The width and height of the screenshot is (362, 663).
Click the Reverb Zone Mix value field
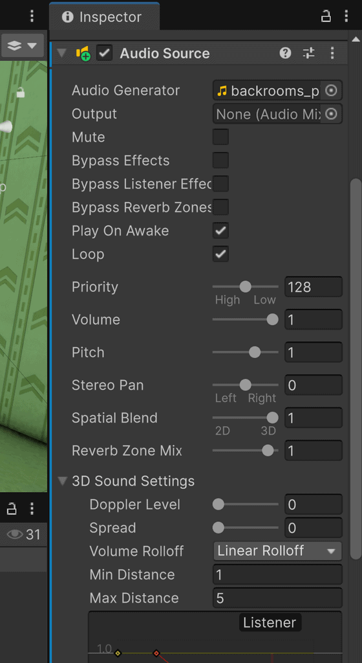pyautogui.click(x=314, y=451)
